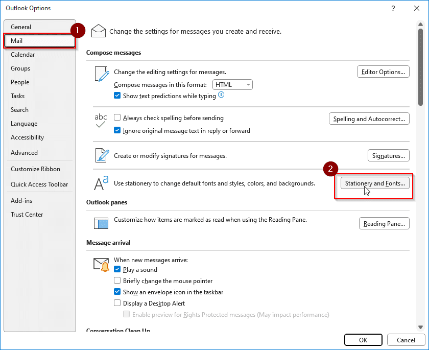
Task: Click the Outlook panes section heading
Action: [107, 202]
